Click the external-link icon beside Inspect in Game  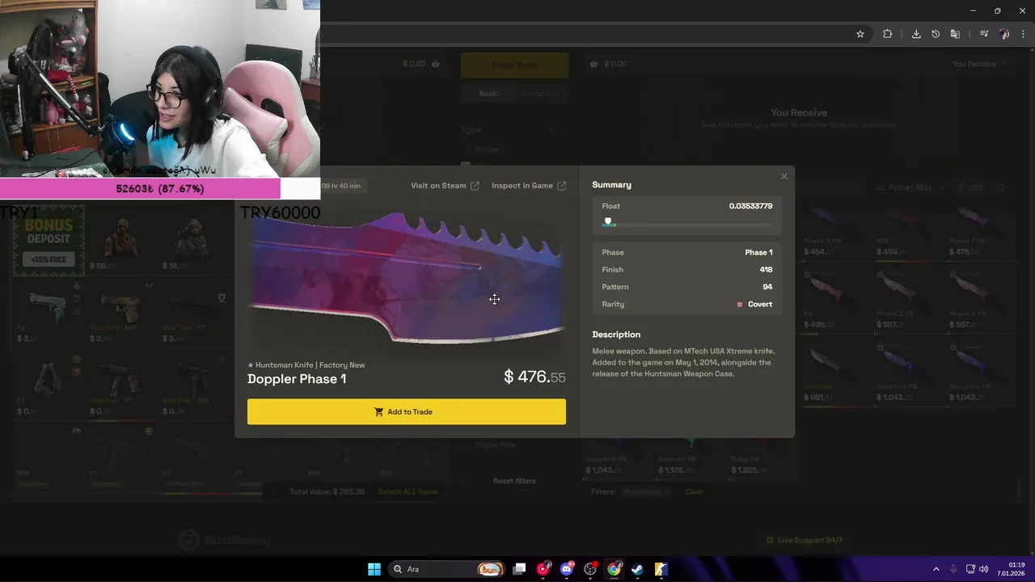pyautogui.click(x=562, y=186)
